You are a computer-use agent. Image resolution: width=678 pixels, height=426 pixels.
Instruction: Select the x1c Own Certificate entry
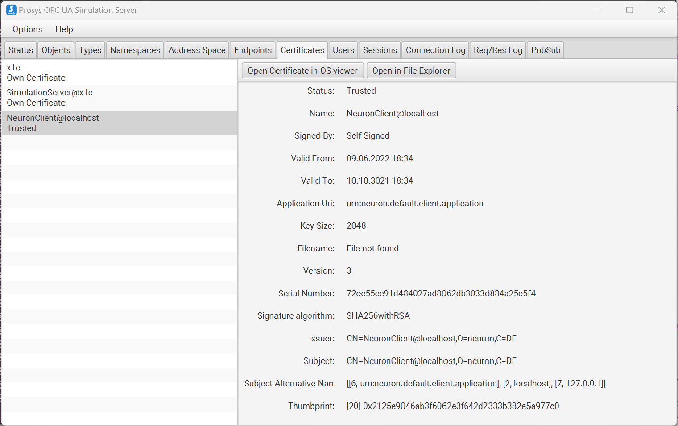[119, 73]
